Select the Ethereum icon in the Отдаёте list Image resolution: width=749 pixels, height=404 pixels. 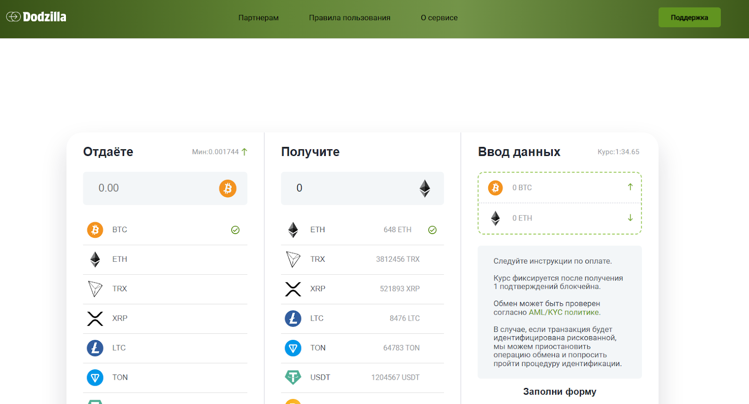[x=95, y=259]
